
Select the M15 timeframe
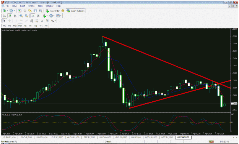(15, 26)
